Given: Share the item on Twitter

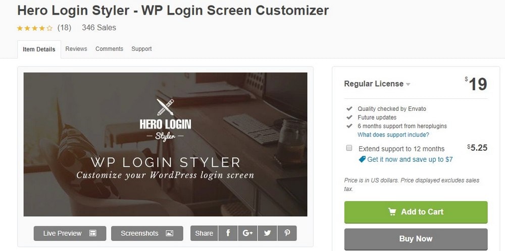Looking at the screenshot, I should point(267,233).
